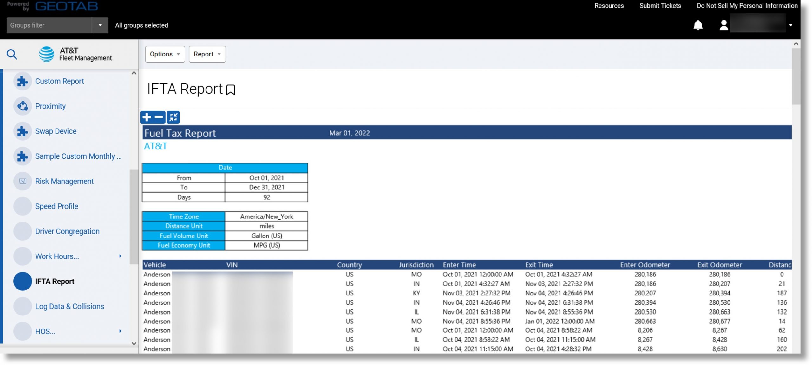812x365 pixels.
Task: Click the AT&T globe logo
Action: 46,54
